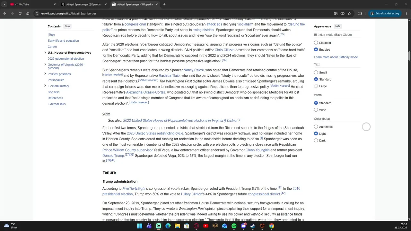
Task: Expand Electoral history section in contents
Action: coord(45,86)
